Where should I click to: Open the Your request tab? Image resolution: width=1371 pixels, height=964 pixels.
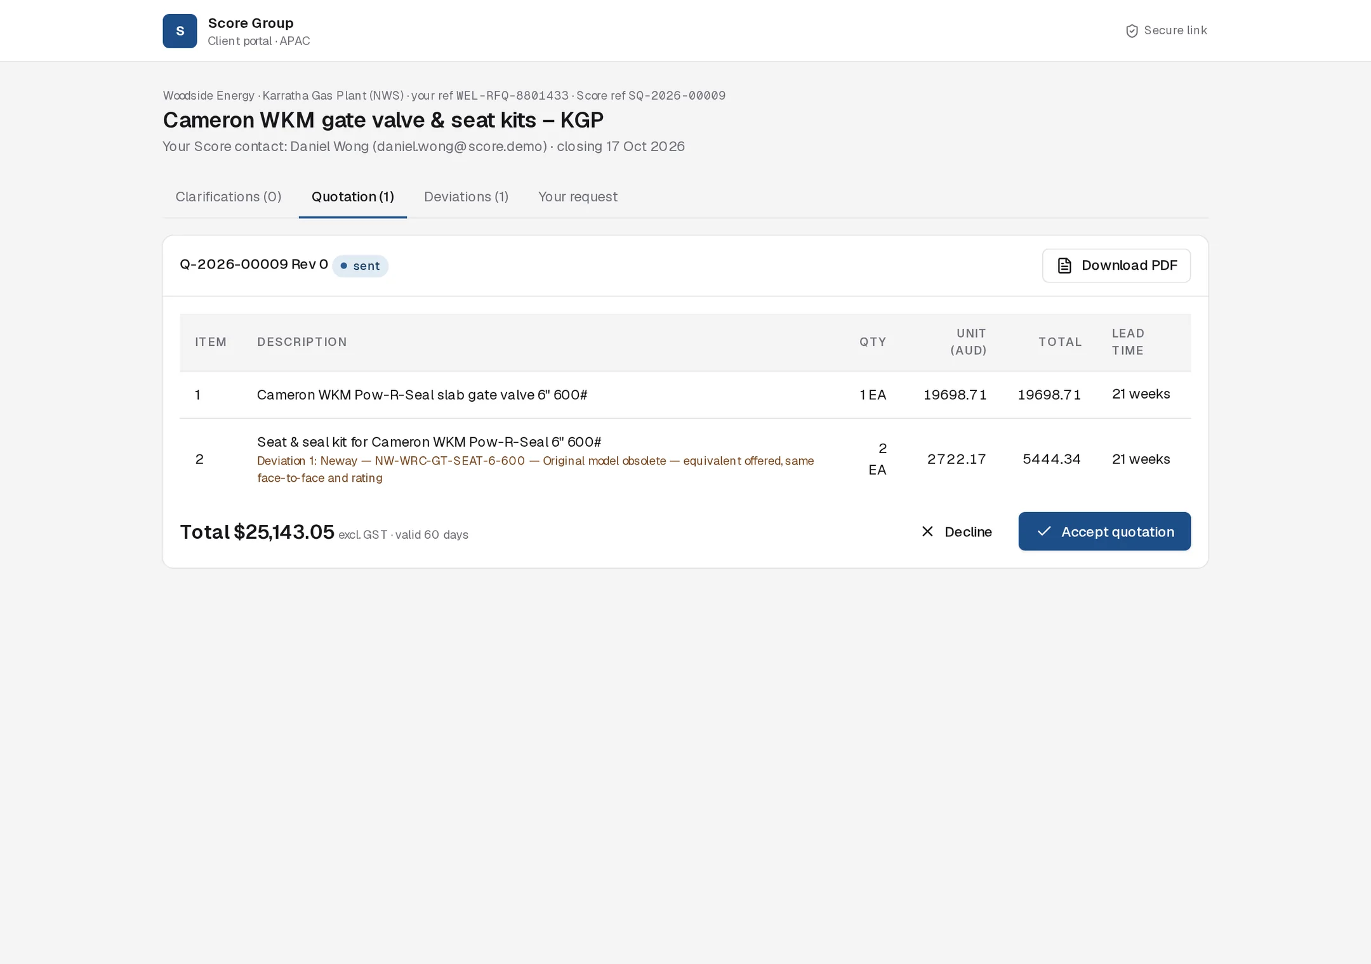[578, 197]
